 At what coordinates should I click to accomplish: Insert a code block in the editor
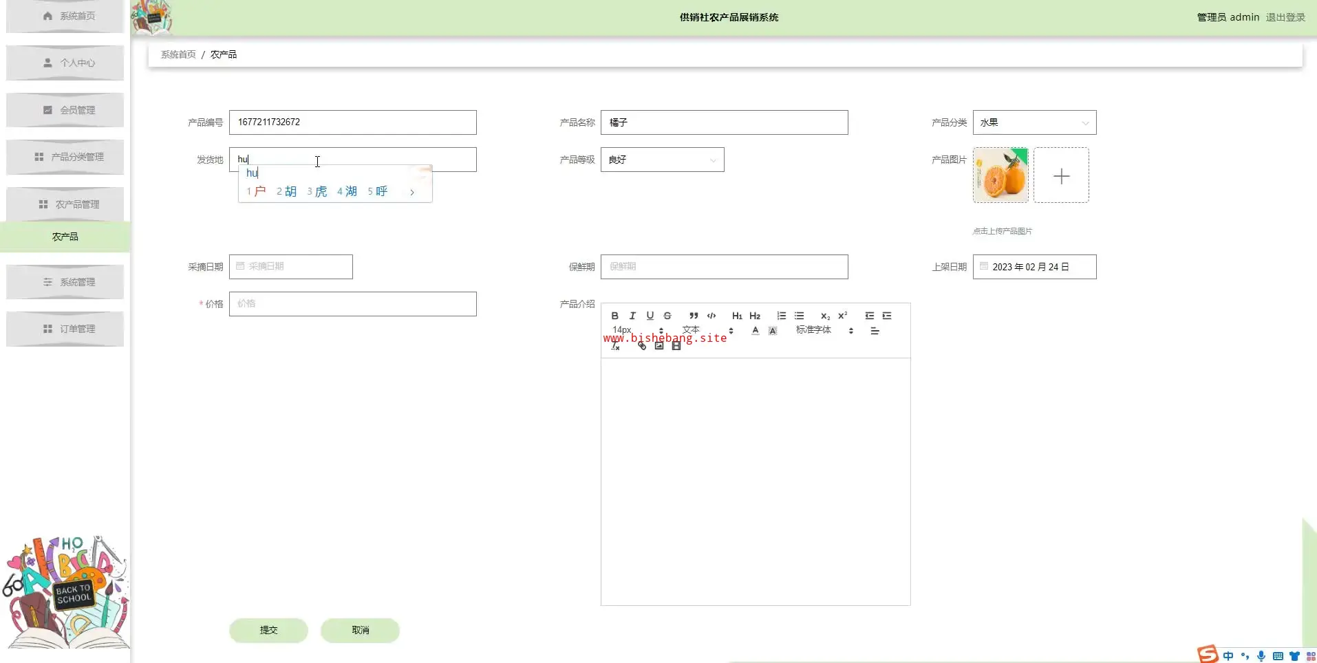[711, 316]
